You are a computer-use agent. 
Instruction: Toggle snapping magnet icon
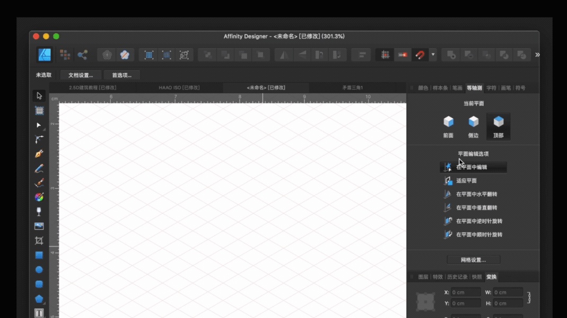point(420,55)
